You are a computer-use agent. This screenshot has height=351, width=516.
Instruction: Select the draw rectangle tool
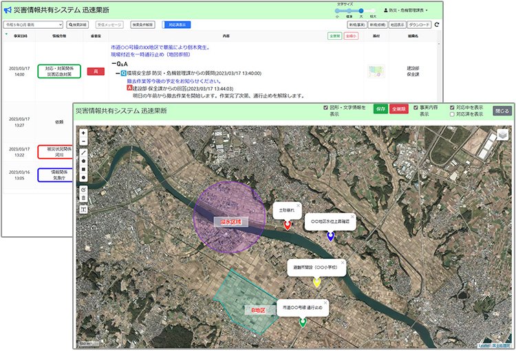[x=84, y=168]
